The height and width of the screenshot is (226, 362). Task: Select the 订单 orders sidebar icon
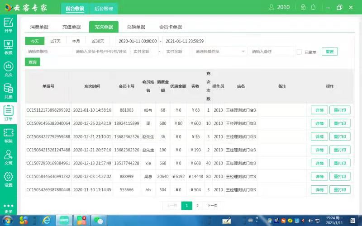tap(8, 113)
